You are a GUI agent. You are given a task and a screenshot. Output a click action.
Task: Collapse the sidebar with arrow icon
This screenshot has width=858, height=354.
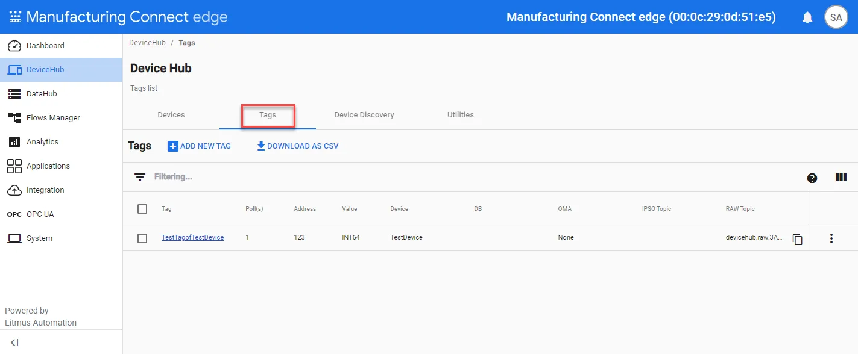pos(14,343)
